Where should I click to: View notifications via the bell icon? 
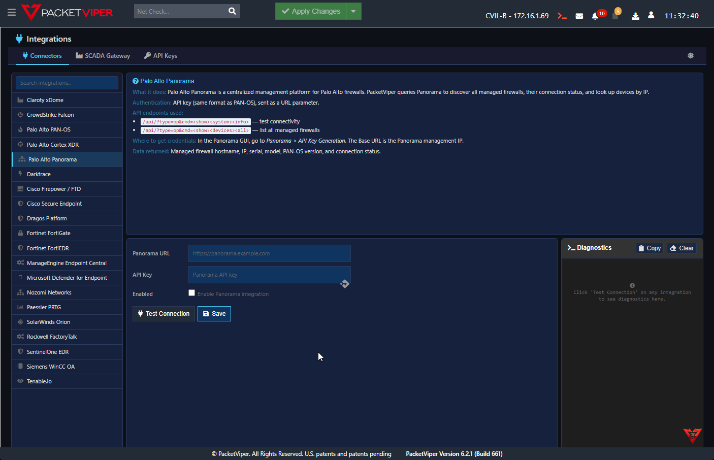(x=595, y=16)
